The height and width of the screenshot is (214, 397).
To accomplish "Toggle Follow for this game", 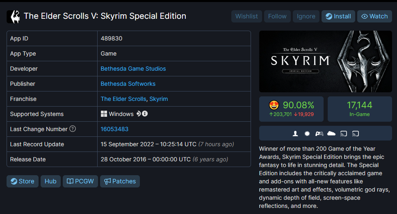I will click(277, 16).
